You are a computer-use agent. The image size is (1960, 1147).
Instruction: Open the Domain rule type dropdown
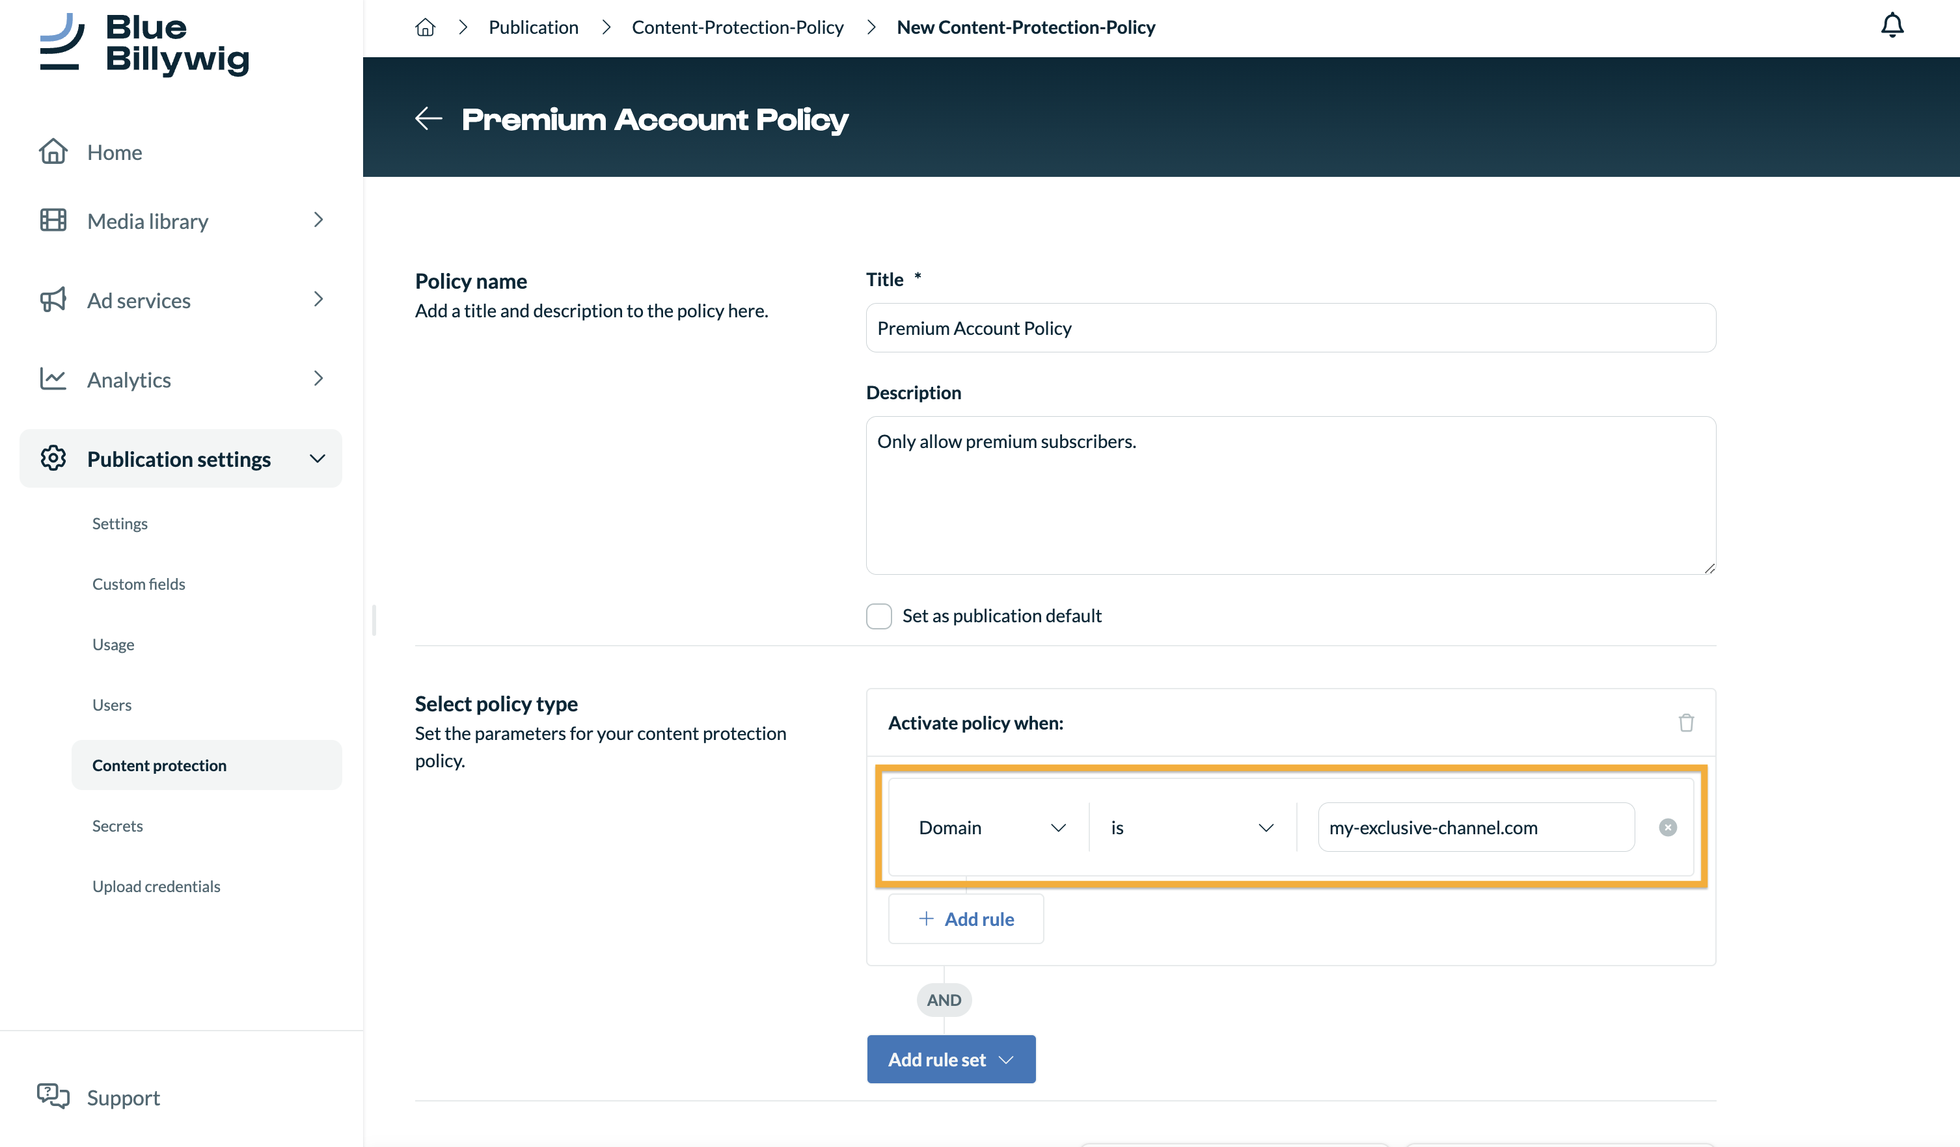click(x=991, y=828)
